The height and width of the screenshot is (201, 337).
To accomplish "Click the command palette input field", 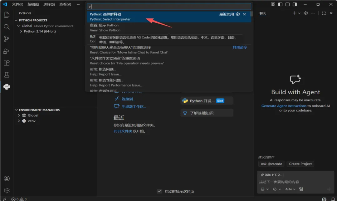I will [169, 7].
